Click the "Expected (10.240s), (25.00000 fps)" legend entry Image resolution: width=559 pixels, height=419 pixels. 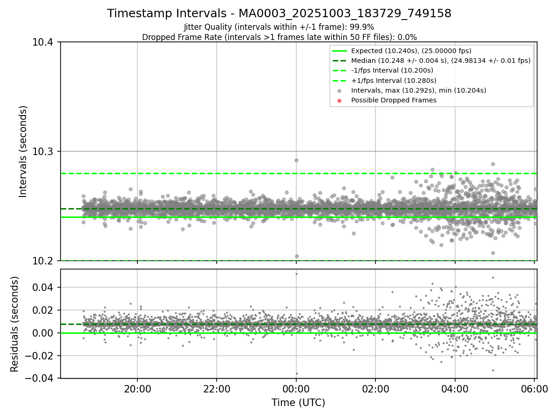pyautogui.click(x=411, y=51)
